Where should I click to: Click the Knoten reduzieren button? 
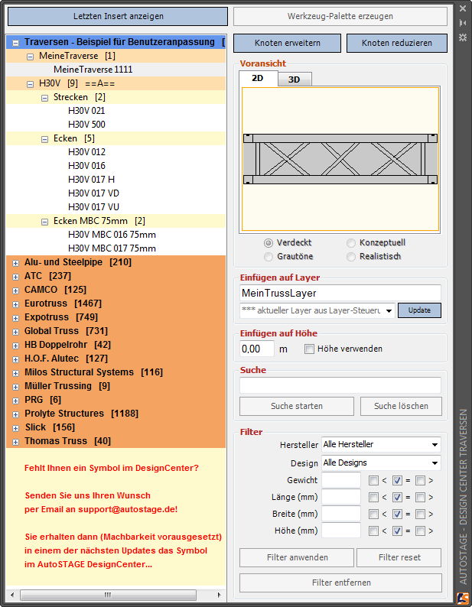point(396,44)
